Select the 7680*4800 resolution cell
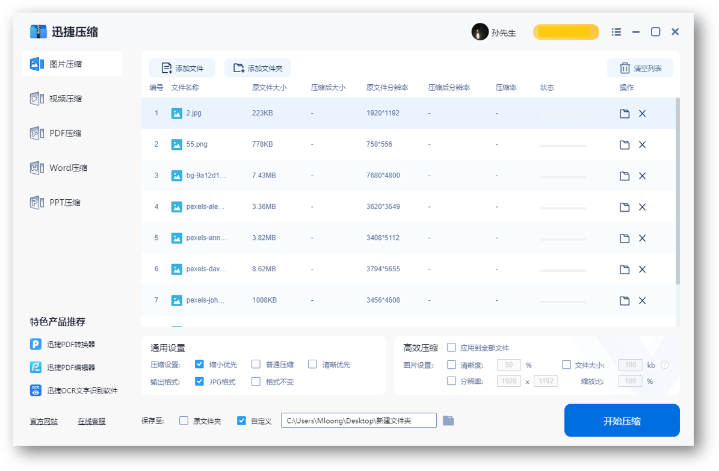Screen dimensions: 719x471 (383, 175)
